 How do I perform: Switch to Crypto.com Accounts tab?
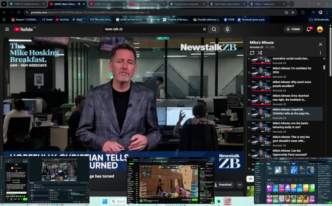[x=186, y=4]
